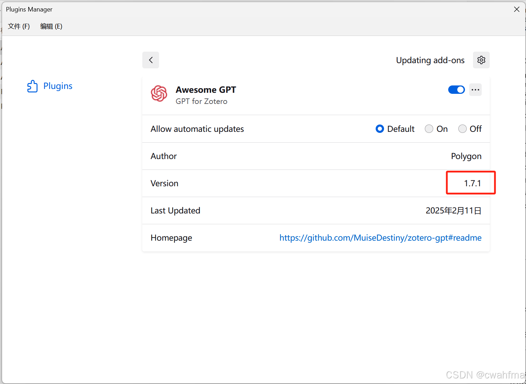Click the GPT for Zotero description
526x384 pixels.
pos(201,101)
